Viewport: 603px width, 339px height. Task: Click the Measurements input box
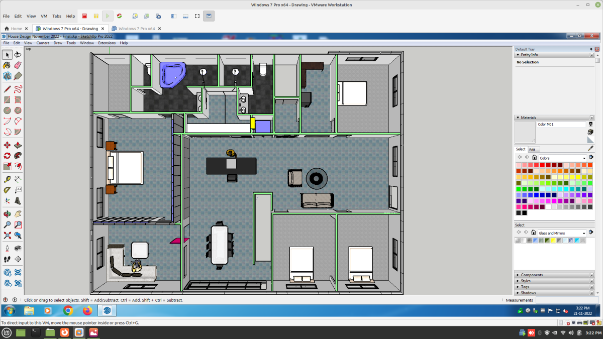coord(568,300)
